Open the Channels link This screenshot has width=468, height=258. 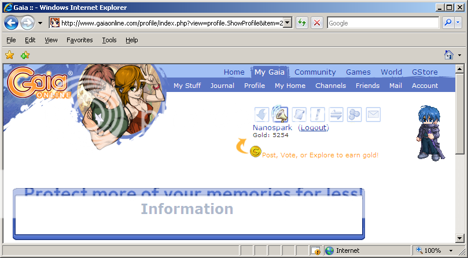coord(330,86)
